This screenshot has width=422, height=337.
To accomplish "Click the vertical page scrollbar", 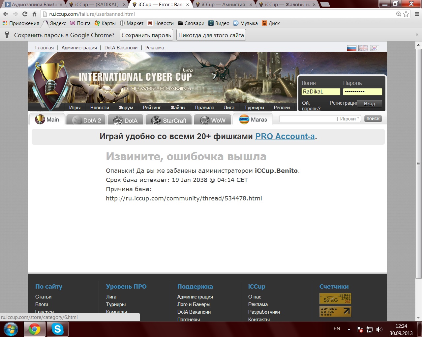I will point(419,164).
